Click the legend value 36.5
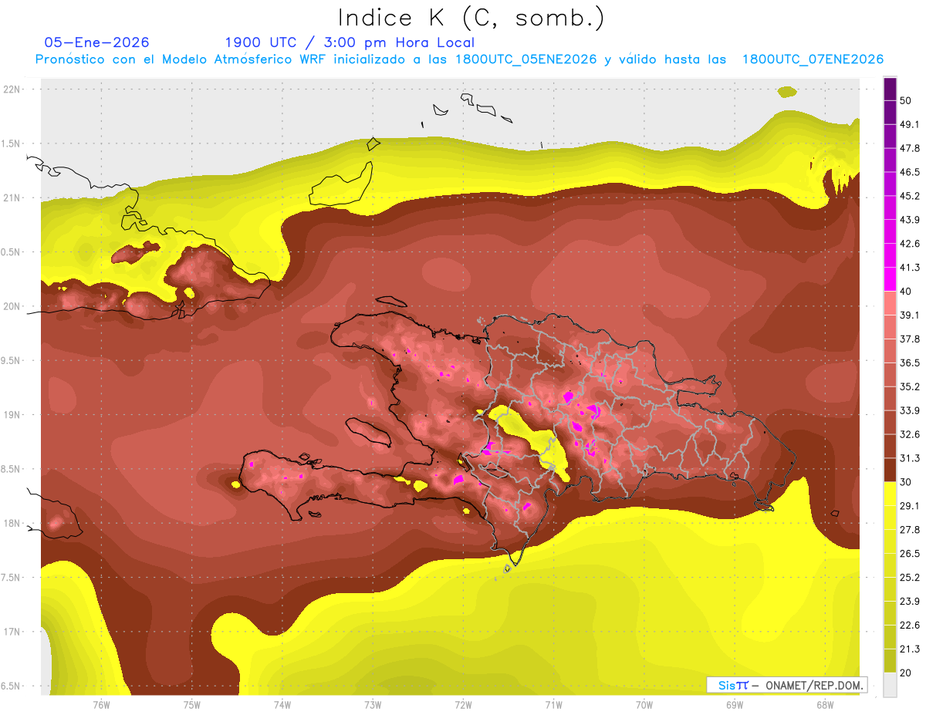 click(x=910, y=363)
